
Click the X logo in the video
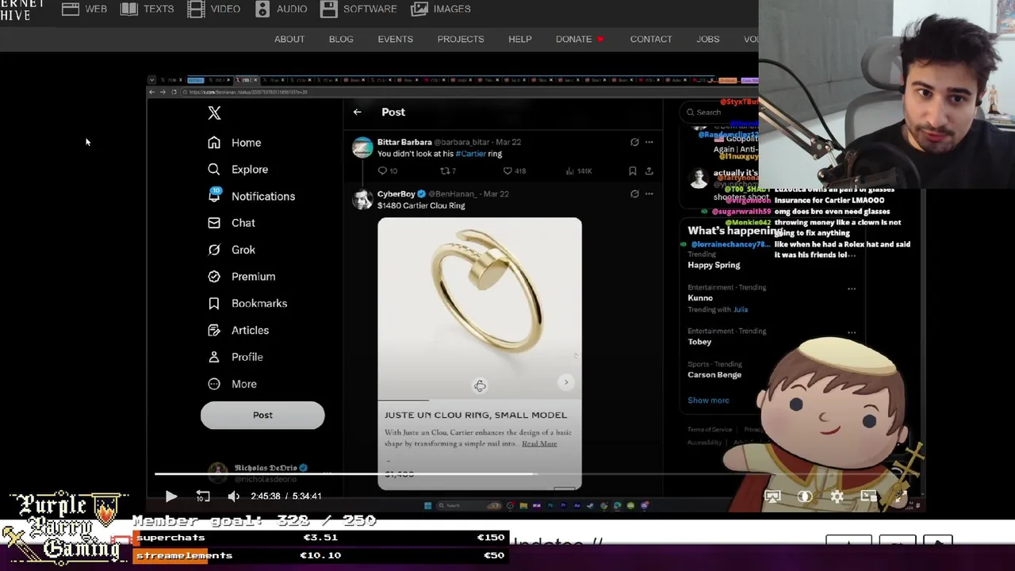point(214,113)
